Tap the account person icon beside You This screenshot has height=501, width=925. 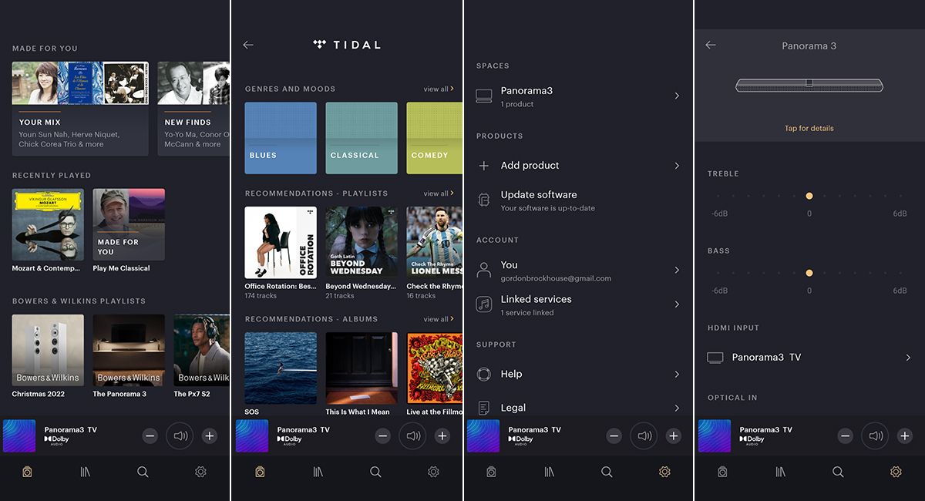coord(484,270)
